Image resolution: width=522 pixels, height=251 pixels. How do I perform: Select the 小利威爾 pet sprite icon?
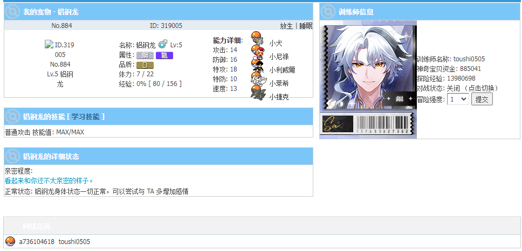click(x=258, y=66)
